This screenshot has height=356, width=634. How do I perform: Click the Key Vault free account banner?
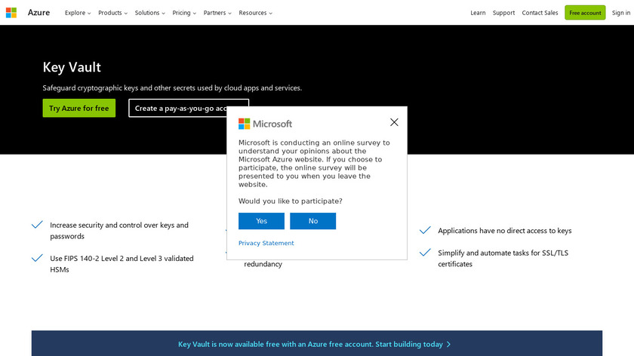pyautogui.click(x=316, y=343)
